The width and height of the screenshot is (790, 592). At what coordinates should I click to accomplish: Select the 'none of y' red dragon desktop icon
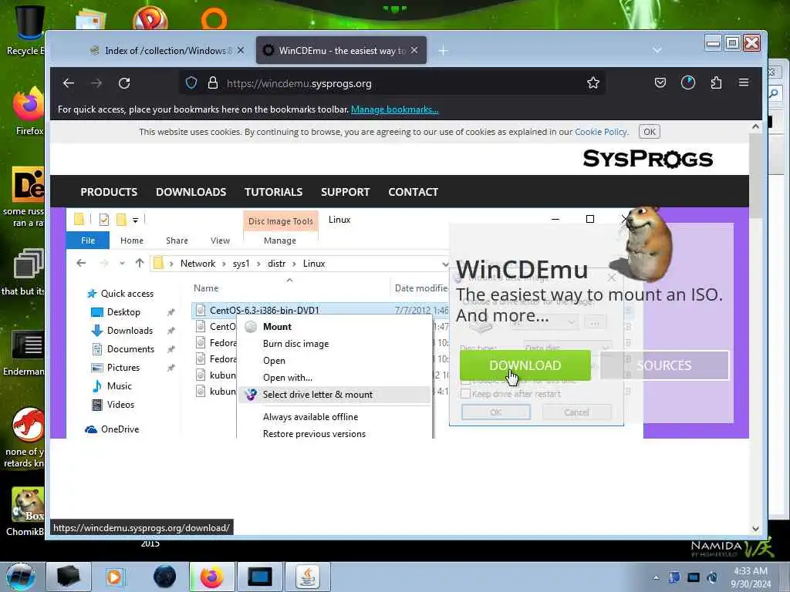coord(25,437)
